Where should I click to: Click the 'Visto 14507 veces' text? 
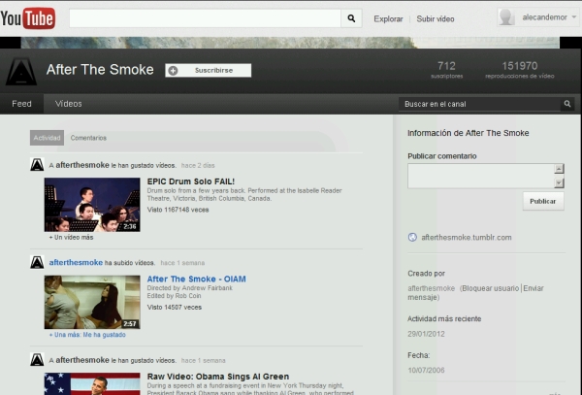(175, 308)
